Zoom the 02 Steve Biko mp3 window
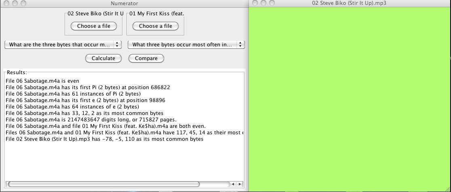This screenshot has width=451, height=192. point(272,3)
